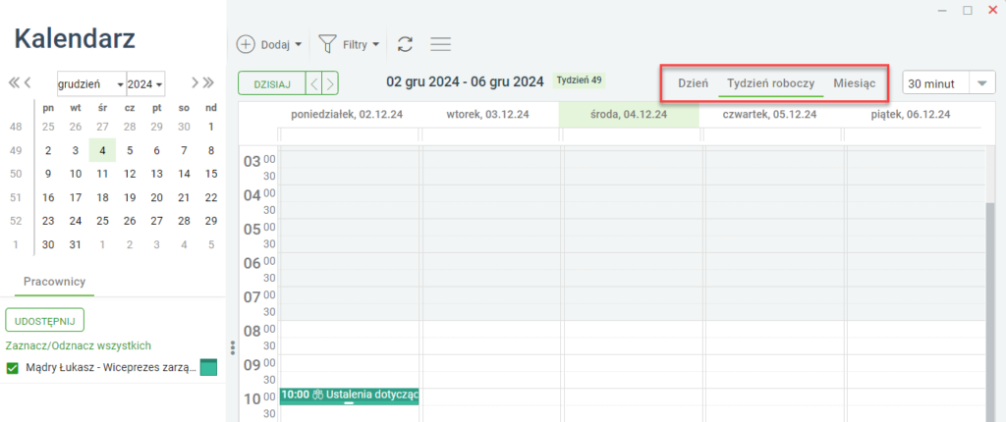Open the grudzień month dropdown

coord(91,84)
